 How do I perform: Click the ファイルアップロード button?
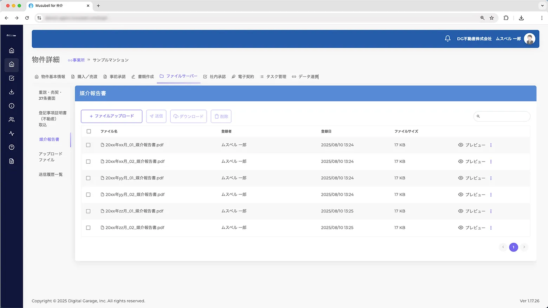tap(111, 116)
